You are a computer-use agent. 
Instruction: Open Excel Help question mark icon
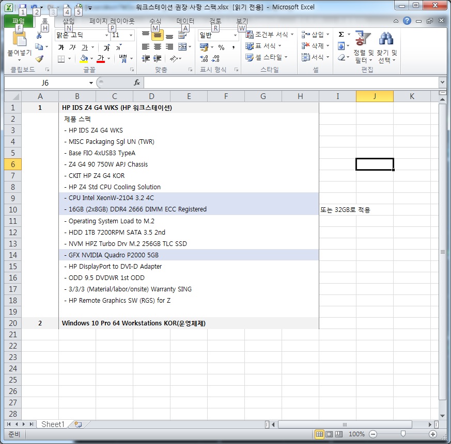(407, 21)
